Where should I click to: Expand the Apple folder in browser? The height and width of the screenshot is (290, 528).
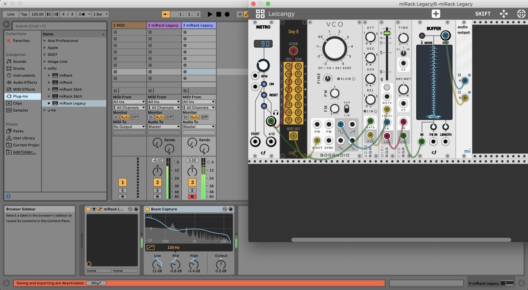(x=44, y=47)
